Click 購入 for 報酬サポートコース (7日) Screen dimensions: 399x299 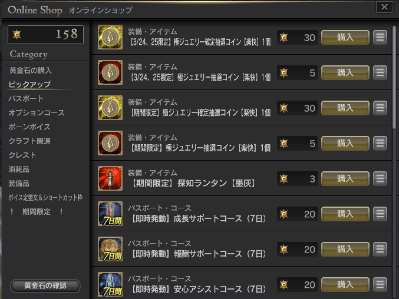(x=345, y=249)
